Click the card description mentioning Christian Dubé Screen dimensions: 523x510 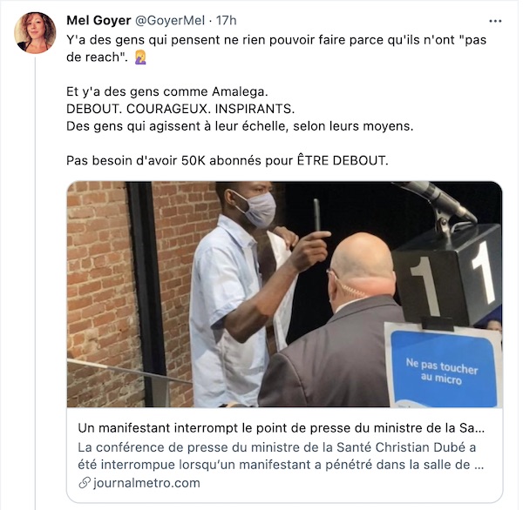pos(281,456)
